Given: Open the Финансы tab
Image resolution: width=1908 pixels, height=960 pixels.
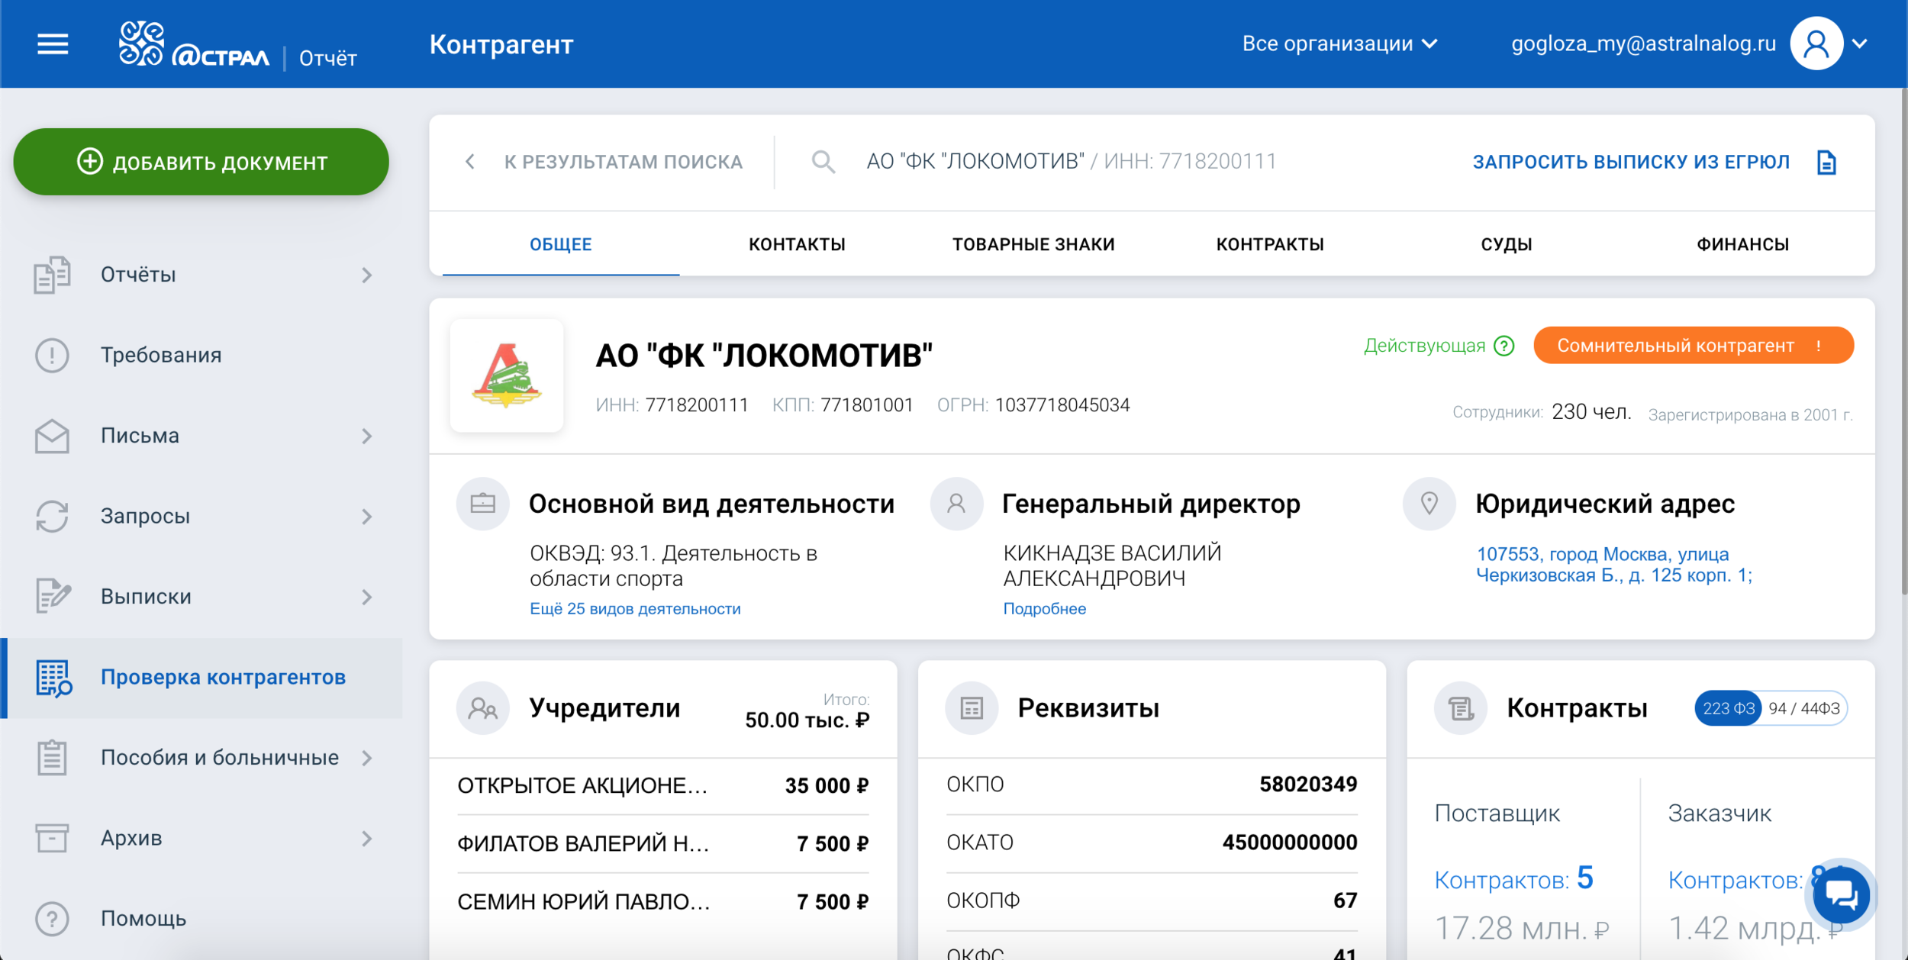Looking at the screenshot, I should 1742,245.
